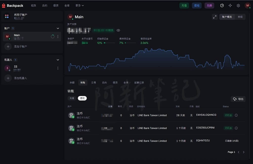Click the 初始保证金 12% progress bar
Screen dimensions: 253x164
(x=109, y=43)
